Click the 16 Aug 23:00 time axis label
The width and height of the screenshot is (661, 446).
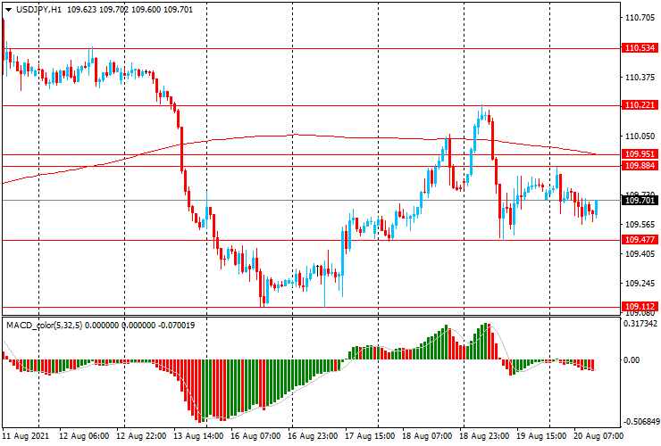point(313,435)
